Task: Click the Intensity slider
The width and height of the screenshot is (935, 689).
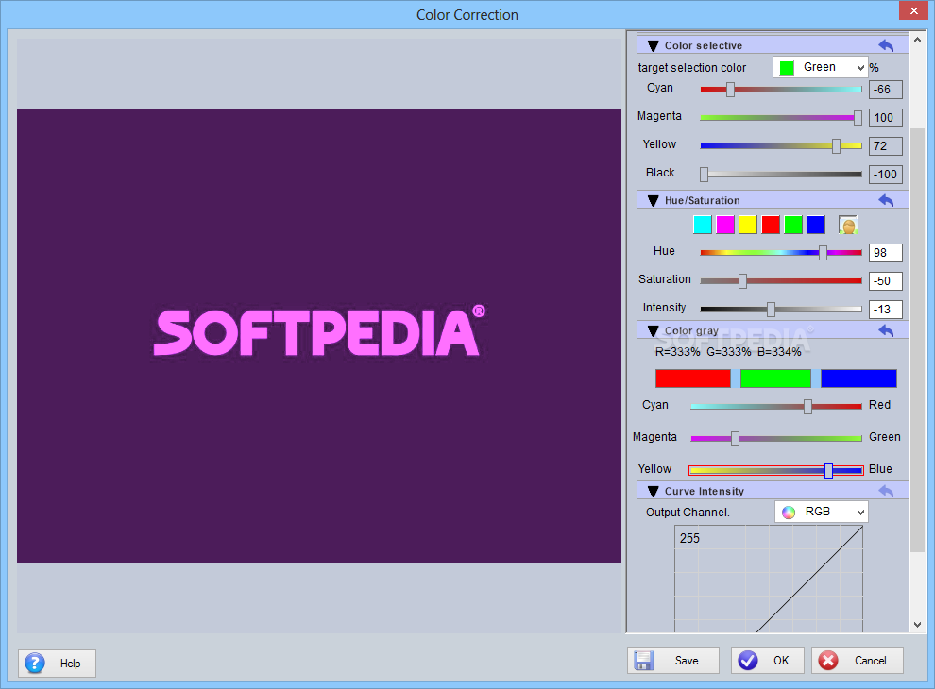Action: click(x=781, y=309)
